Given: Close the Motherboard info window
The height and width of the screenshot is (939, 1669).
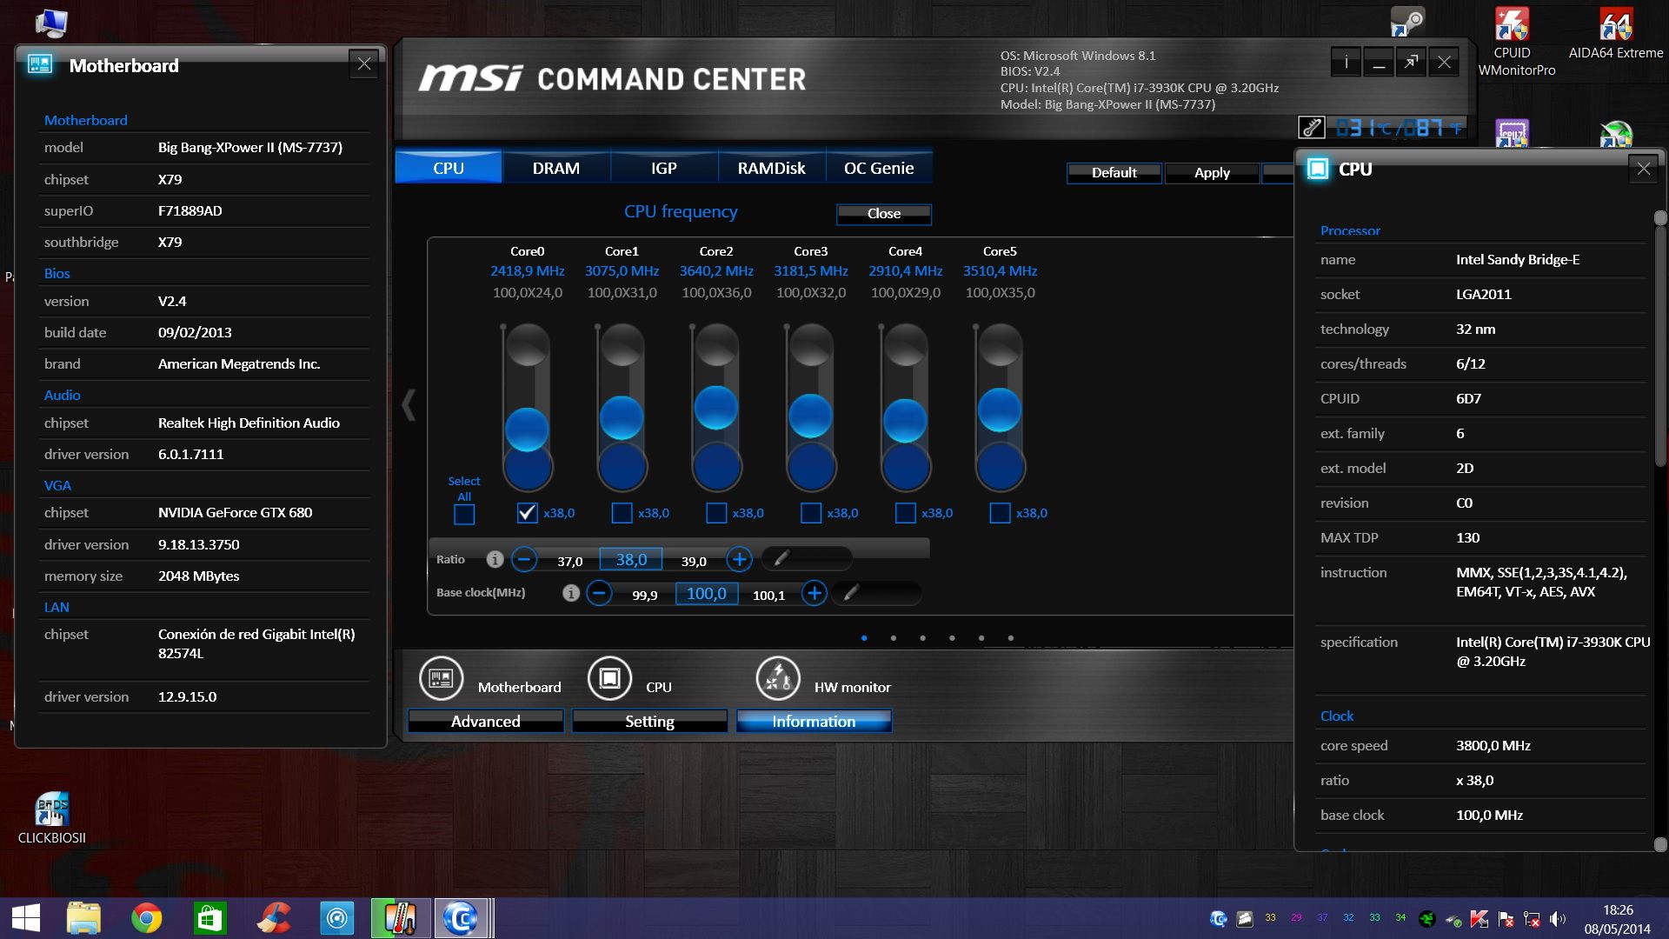Looking at the screenshot, I should 364,63.
